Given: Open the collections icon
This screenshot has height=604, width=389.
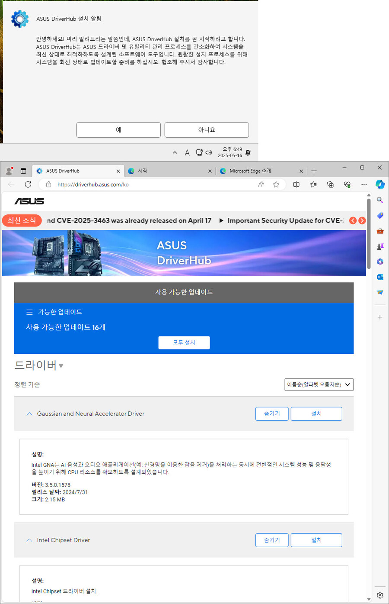Looking at the screenshot, I should point(330,184).
